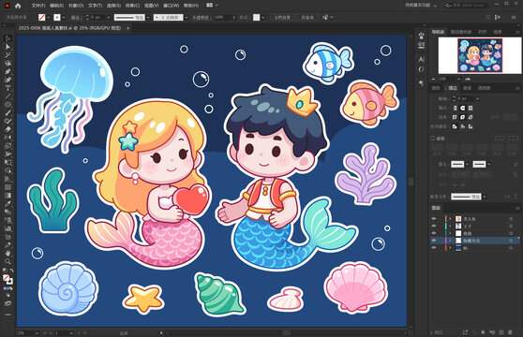Select the Eraser tool
Viewport: 523px width, 337px height.
[7, 129]
